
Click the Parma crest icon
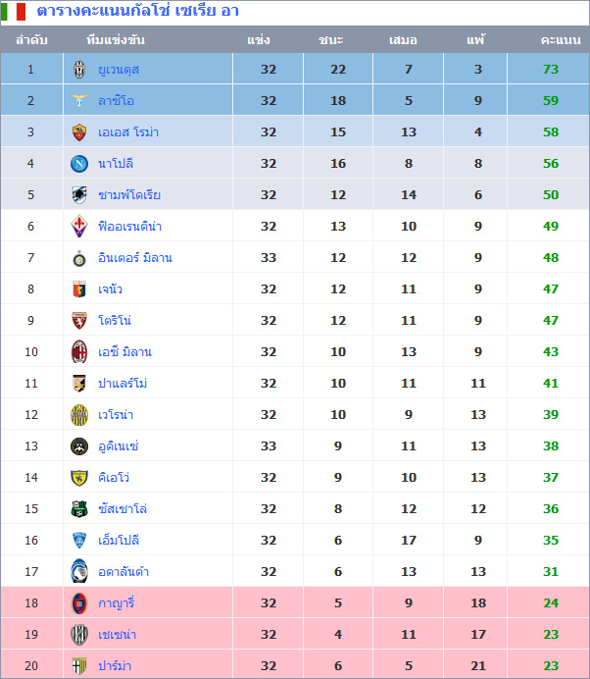coord(79,665)
